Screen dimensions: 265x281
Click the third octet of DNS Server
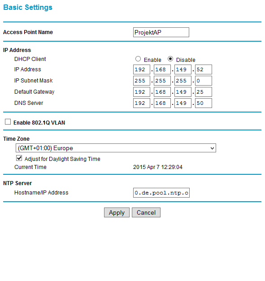(x=183, y=103)
